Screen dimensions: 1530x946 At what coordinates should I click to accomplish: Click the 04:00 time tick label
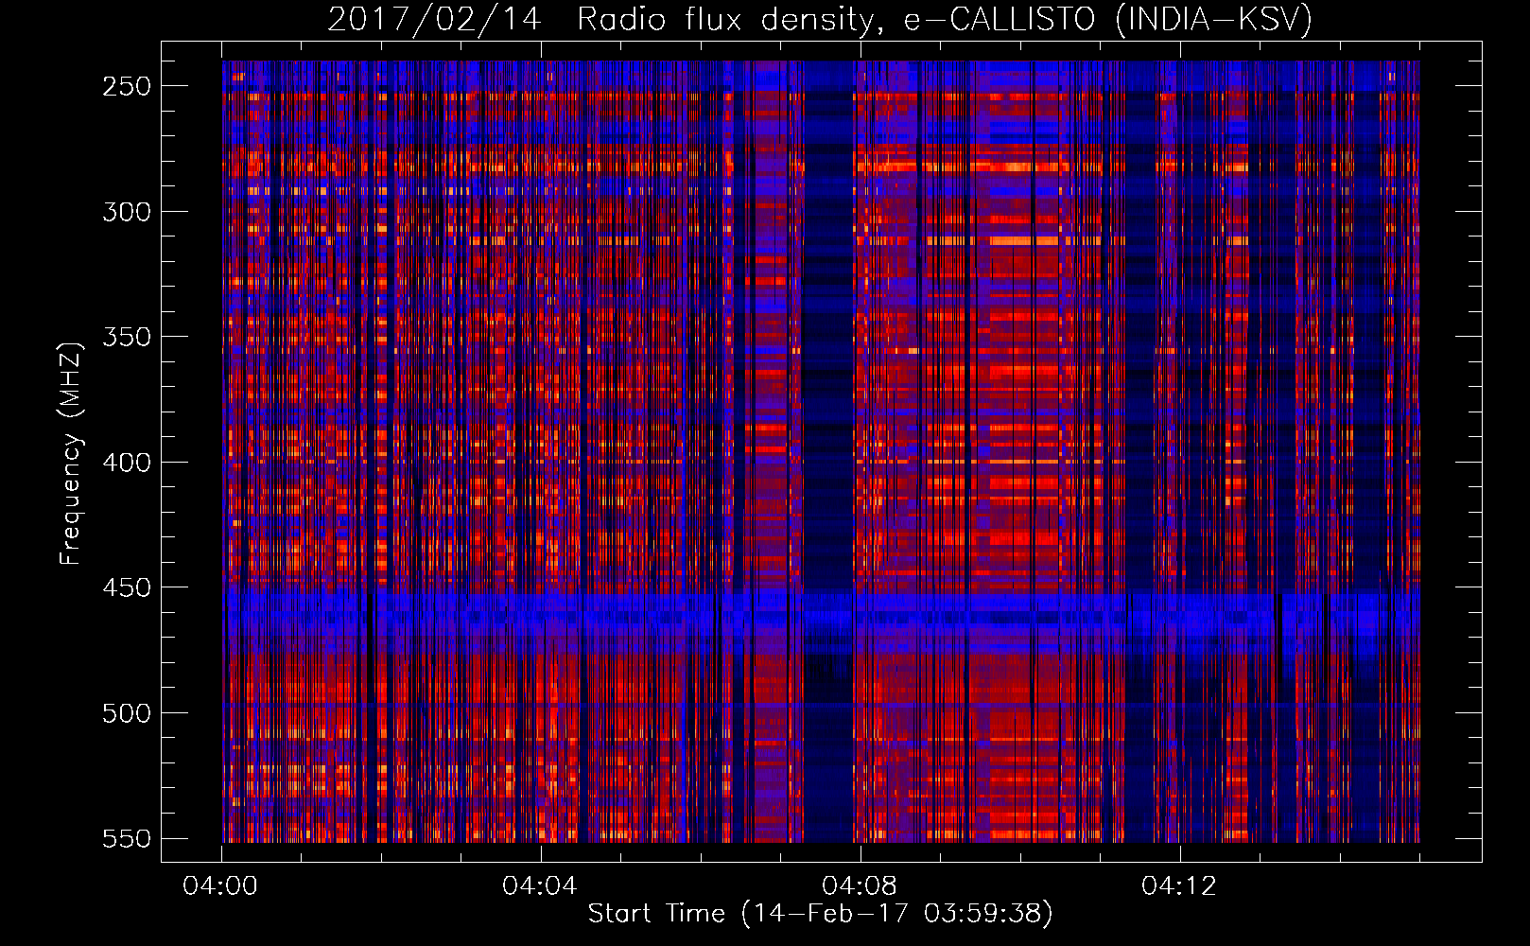pyautogui.click(x=220, y=886)
